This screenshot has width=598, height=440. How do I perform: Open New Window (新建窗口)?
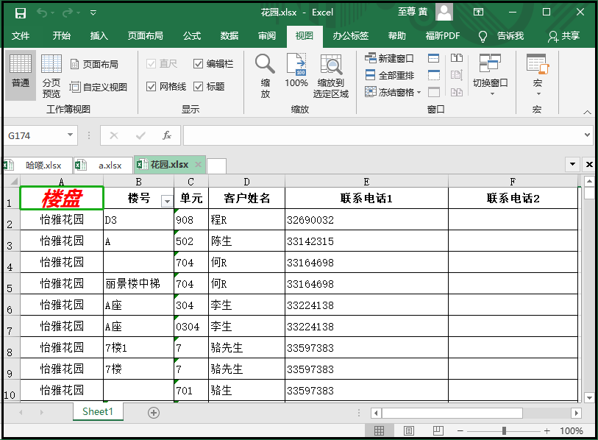(390, 58)
